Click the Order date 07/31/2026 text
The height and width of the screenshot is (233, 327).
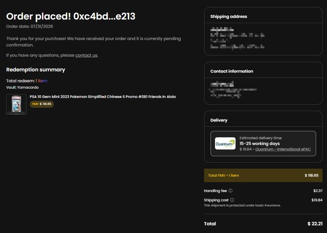(x=29, y=26)
